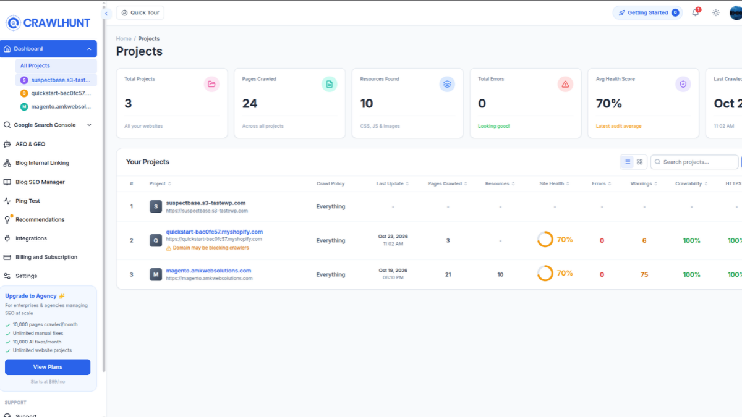Screen dimensions: 742x417
Task: Sort by the Errors column
Action: (x=602, y=184)
